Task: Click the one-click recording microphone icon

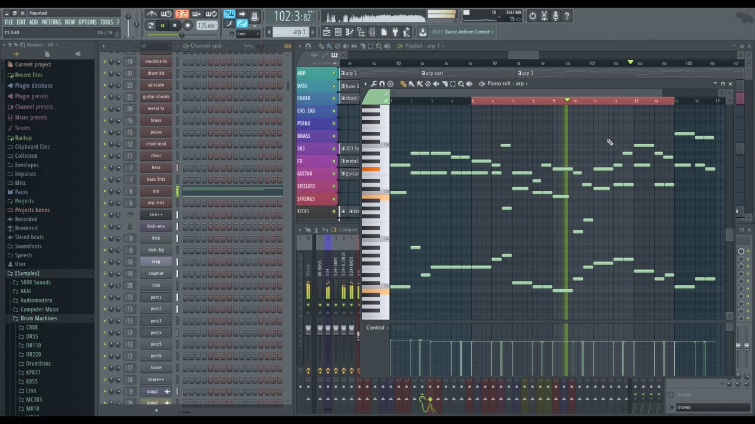Action: [x=556, y=16]
